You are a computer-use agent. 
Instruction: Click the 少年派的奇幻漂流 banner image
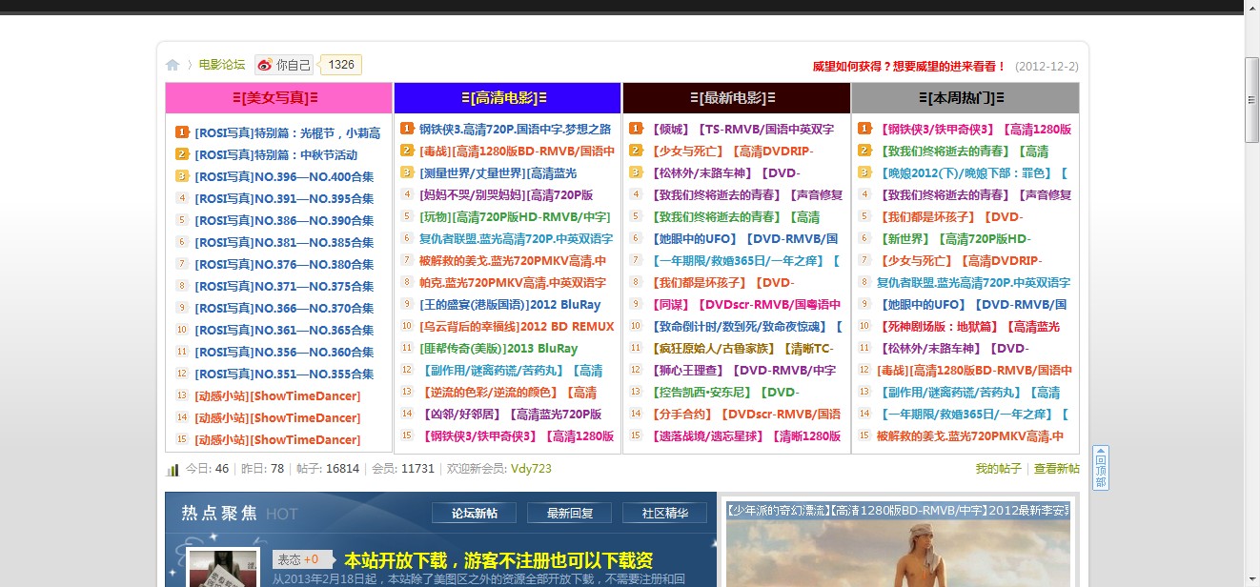tap(896, 553)
